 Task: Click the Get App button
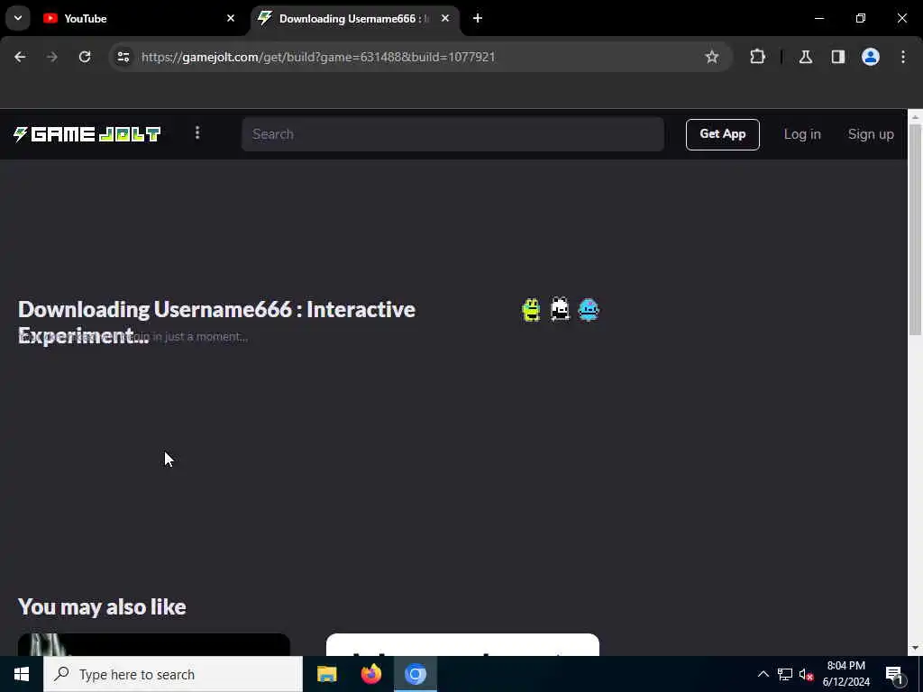[722, 134]
